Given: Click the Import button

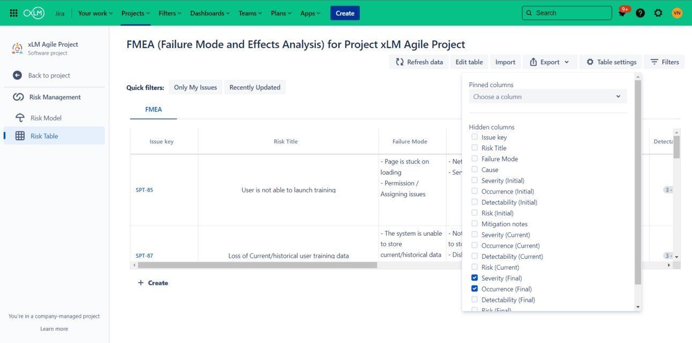Looking at the screenshot, I should point(505,62).
